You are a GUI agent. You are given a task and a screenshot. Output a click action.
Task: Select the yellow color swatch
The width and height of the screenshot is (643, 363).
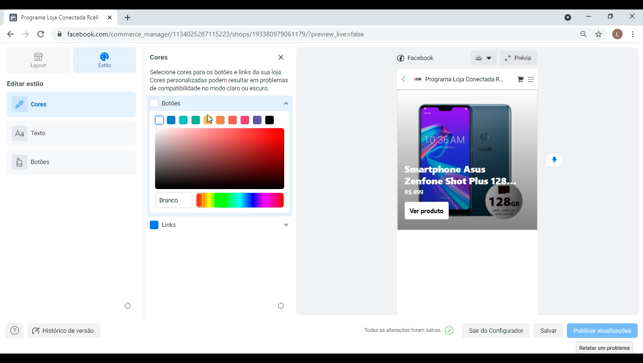[x=208, y=120]
